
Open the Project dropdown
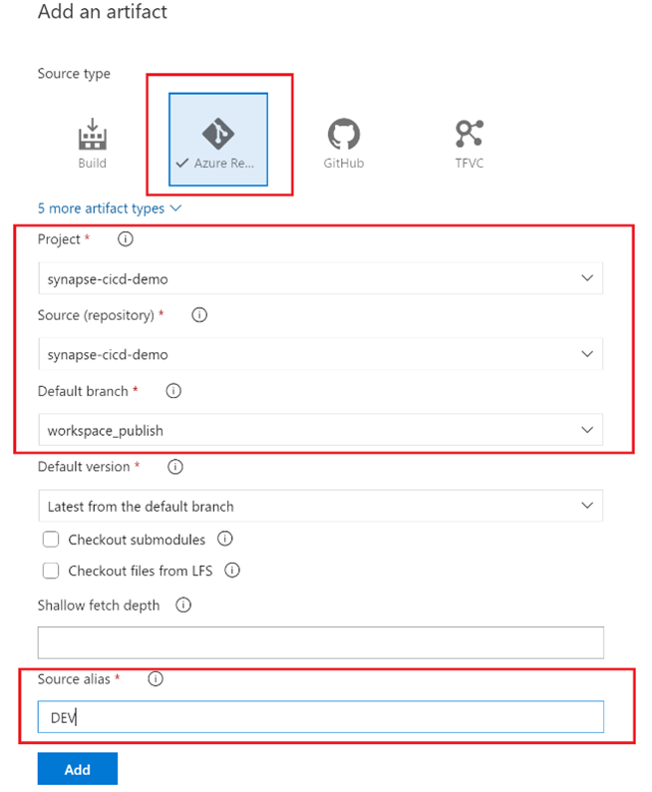(320, 278)
